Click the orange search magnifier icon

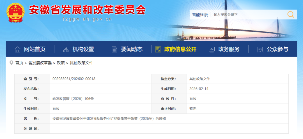click(x=291, y=15)
